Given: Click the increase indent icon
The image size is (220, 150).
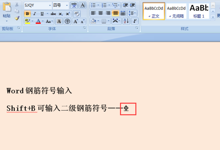Looking at the screenshot, I should (x=132, y=6).
